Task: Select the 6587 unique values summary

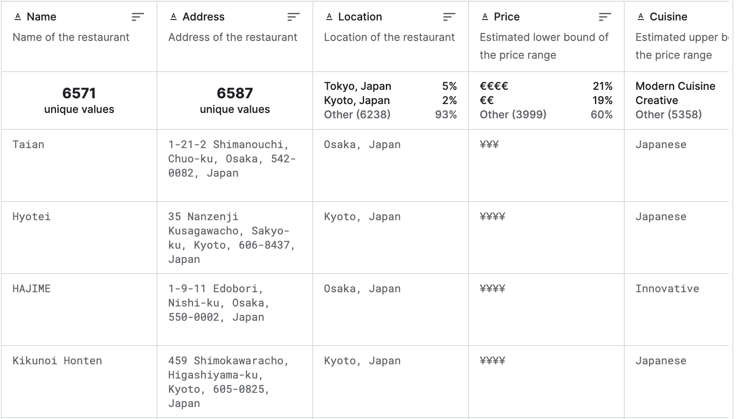Action: [x=235, y=100]
